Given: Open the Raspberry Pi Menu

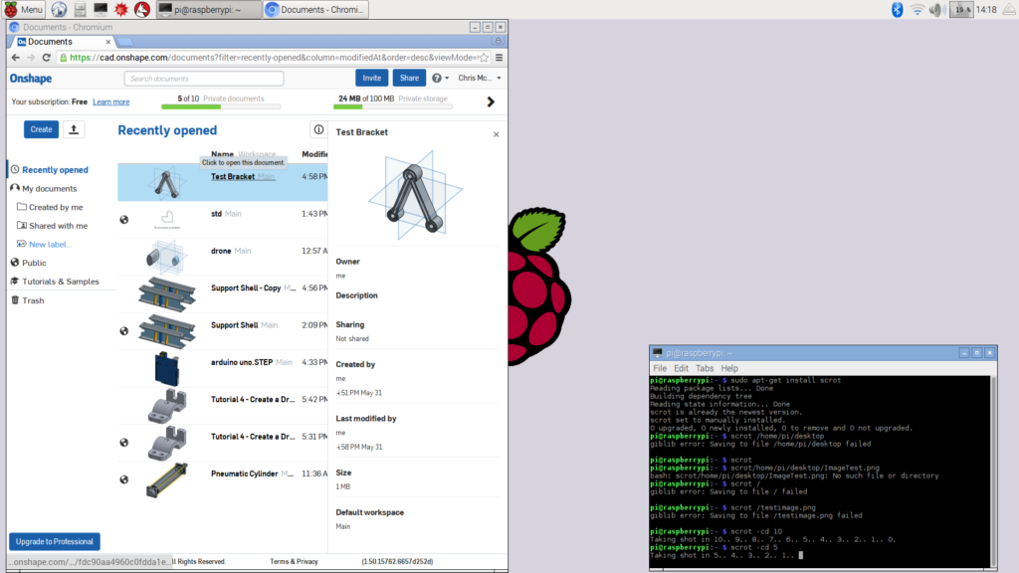Looking at the screenshot, I should (24, 9).
